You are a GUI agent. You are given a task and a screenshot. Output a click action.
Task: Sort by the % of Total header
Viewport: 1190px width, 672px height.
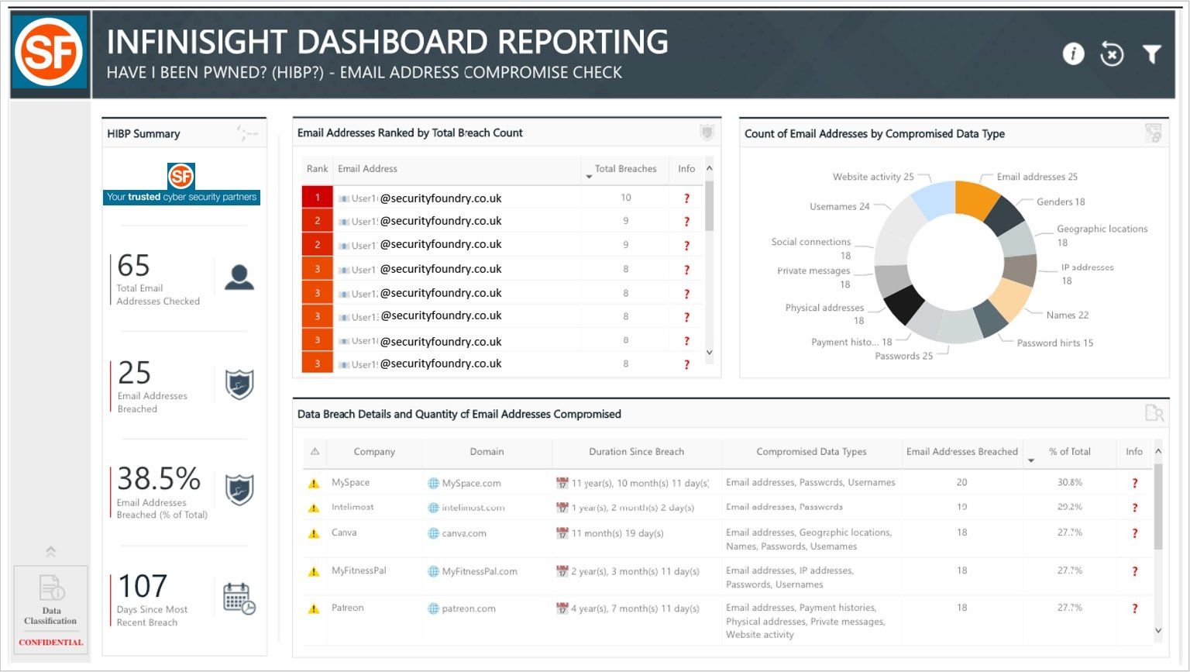[1069, 452]
